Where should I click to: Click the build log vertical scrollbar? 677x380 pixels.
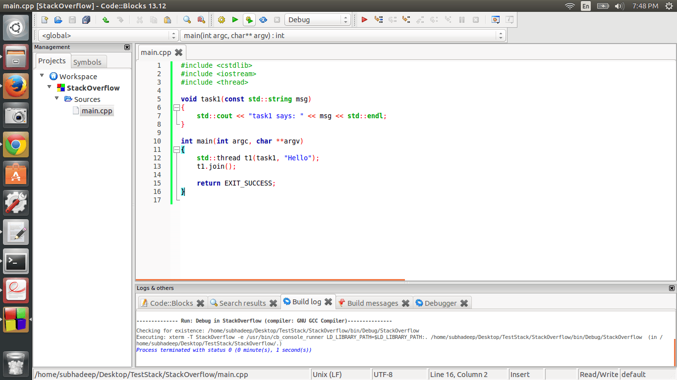tap(675, 352)
